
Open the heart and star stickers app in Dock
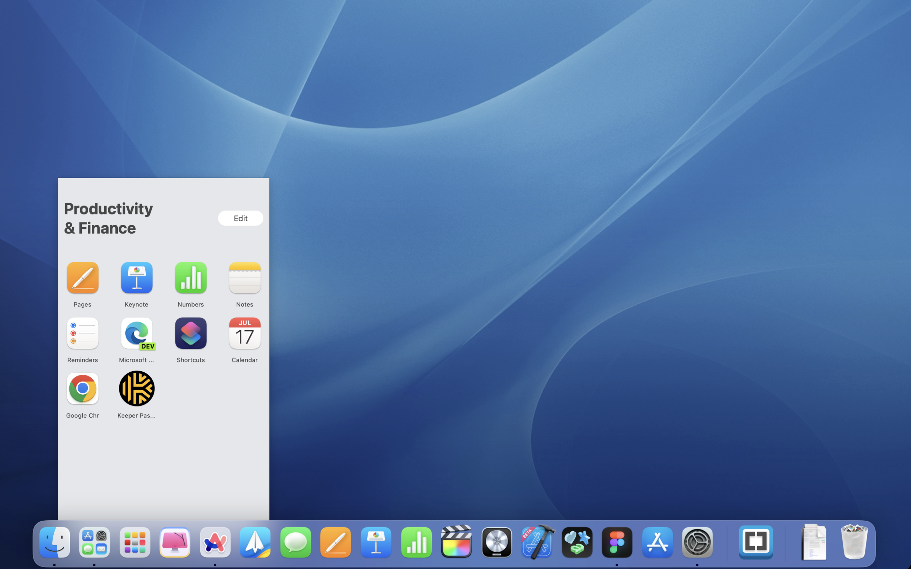pyautogui.click(x=577, y=542)
